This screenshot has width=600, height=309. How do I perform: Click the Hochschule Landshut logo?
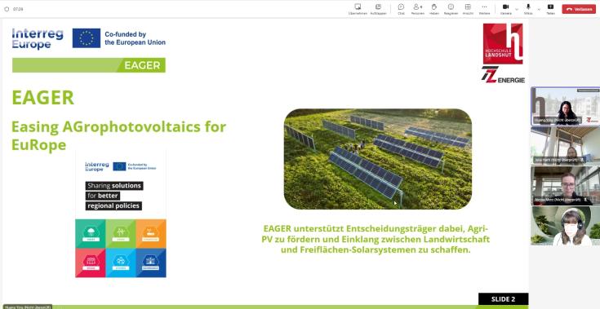click(502, 44)
